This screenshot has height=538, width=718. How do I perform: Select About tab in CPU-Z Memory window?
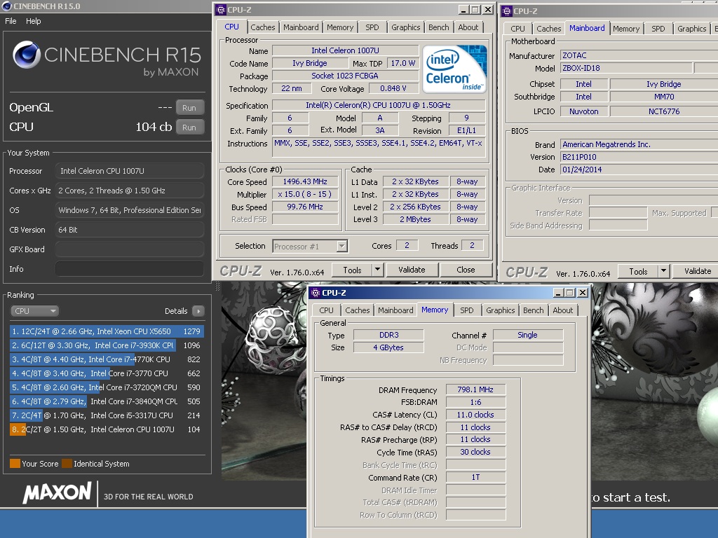pos(563,310)
